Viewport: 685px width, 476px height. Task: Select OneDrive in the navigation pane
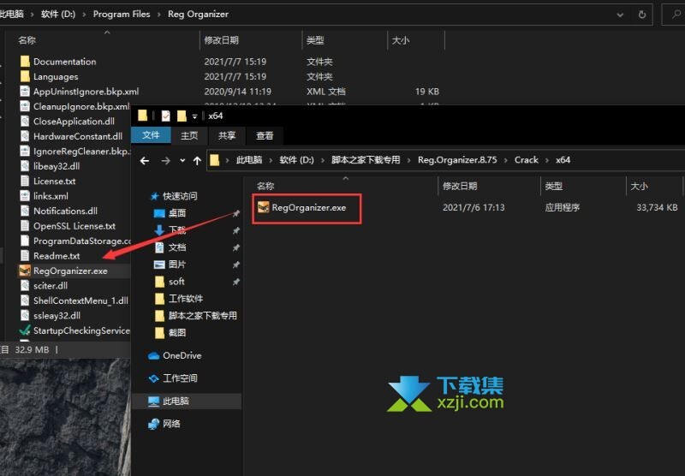pyautogui.click(x=182, y=355)
